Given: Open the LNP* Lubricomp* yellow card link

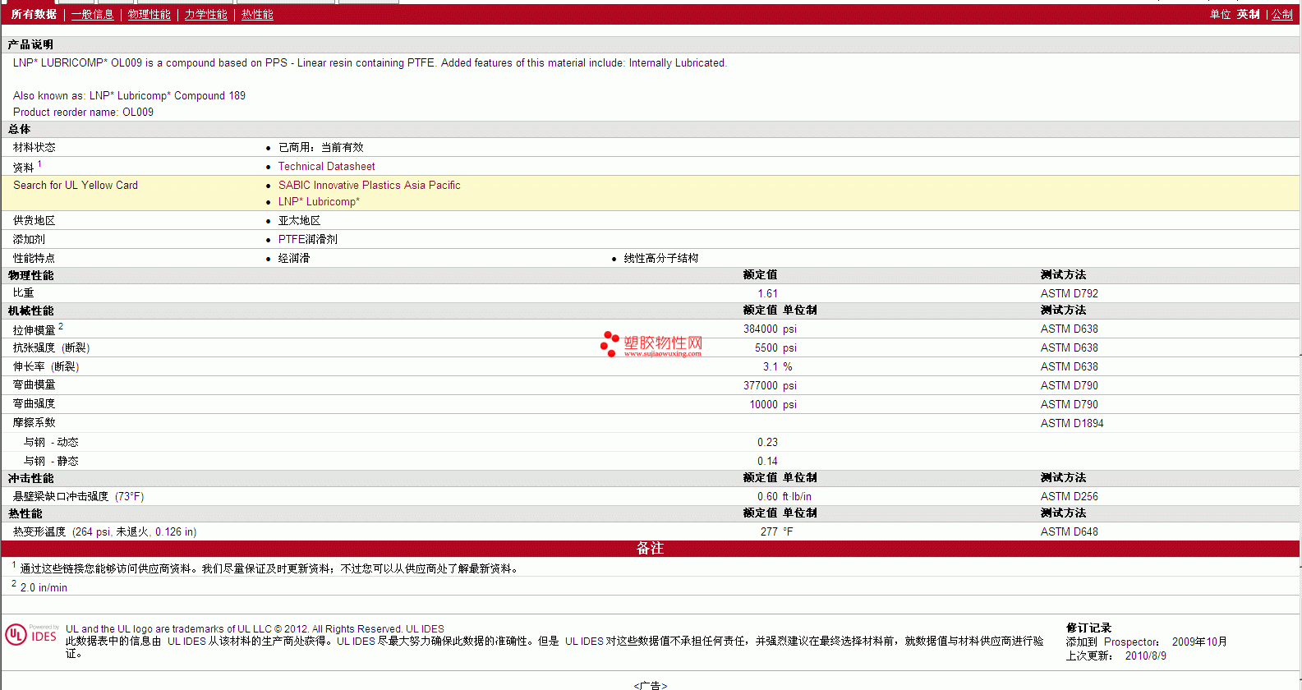Looking at the screenshot, I should pos(319,202).
